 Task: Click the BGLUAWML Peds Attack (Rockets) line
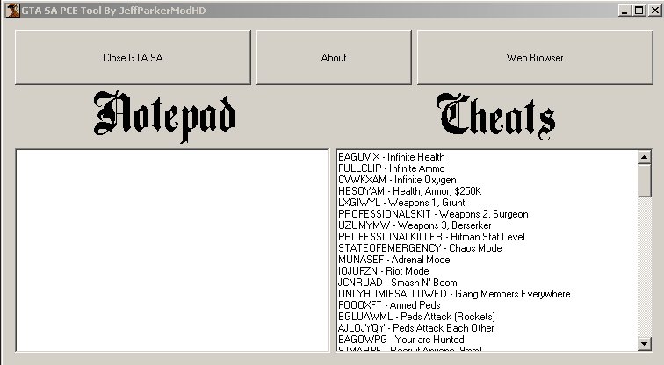tap(416, 317)
